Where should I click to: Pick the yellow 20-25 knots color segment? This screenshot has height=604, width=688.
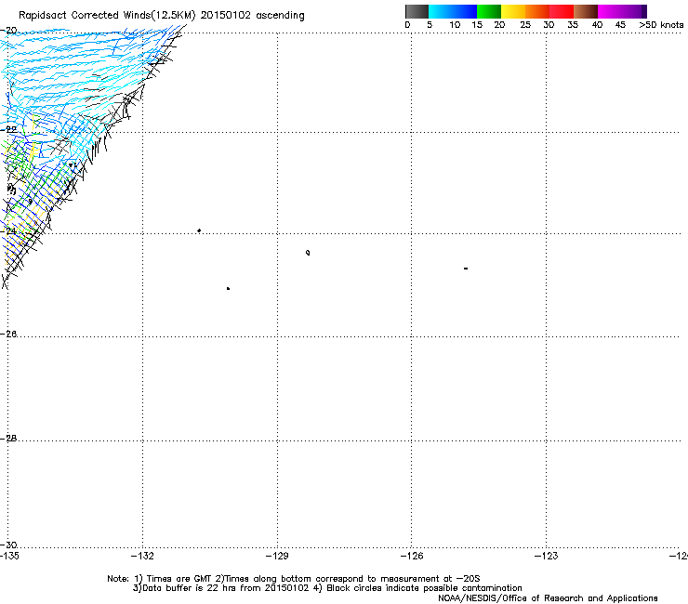[513, 11]
